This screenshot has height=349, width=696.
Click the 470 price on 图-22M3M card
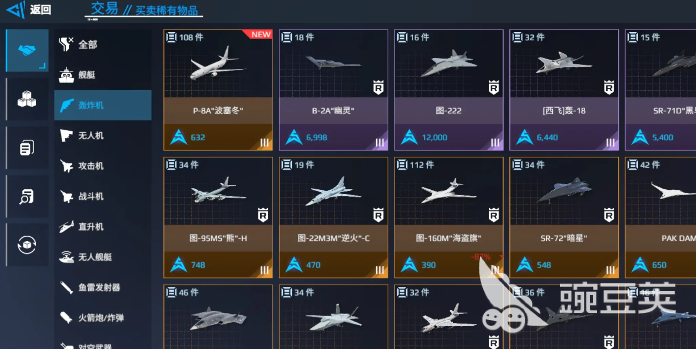click(313, 265)
